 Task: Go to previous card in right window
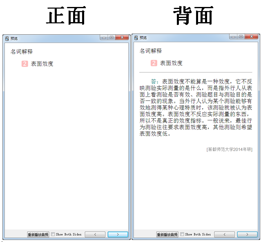click(224, 235)
